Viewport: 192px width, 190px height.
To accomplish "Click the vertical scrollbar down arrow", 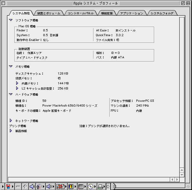I will coord(182,174).
